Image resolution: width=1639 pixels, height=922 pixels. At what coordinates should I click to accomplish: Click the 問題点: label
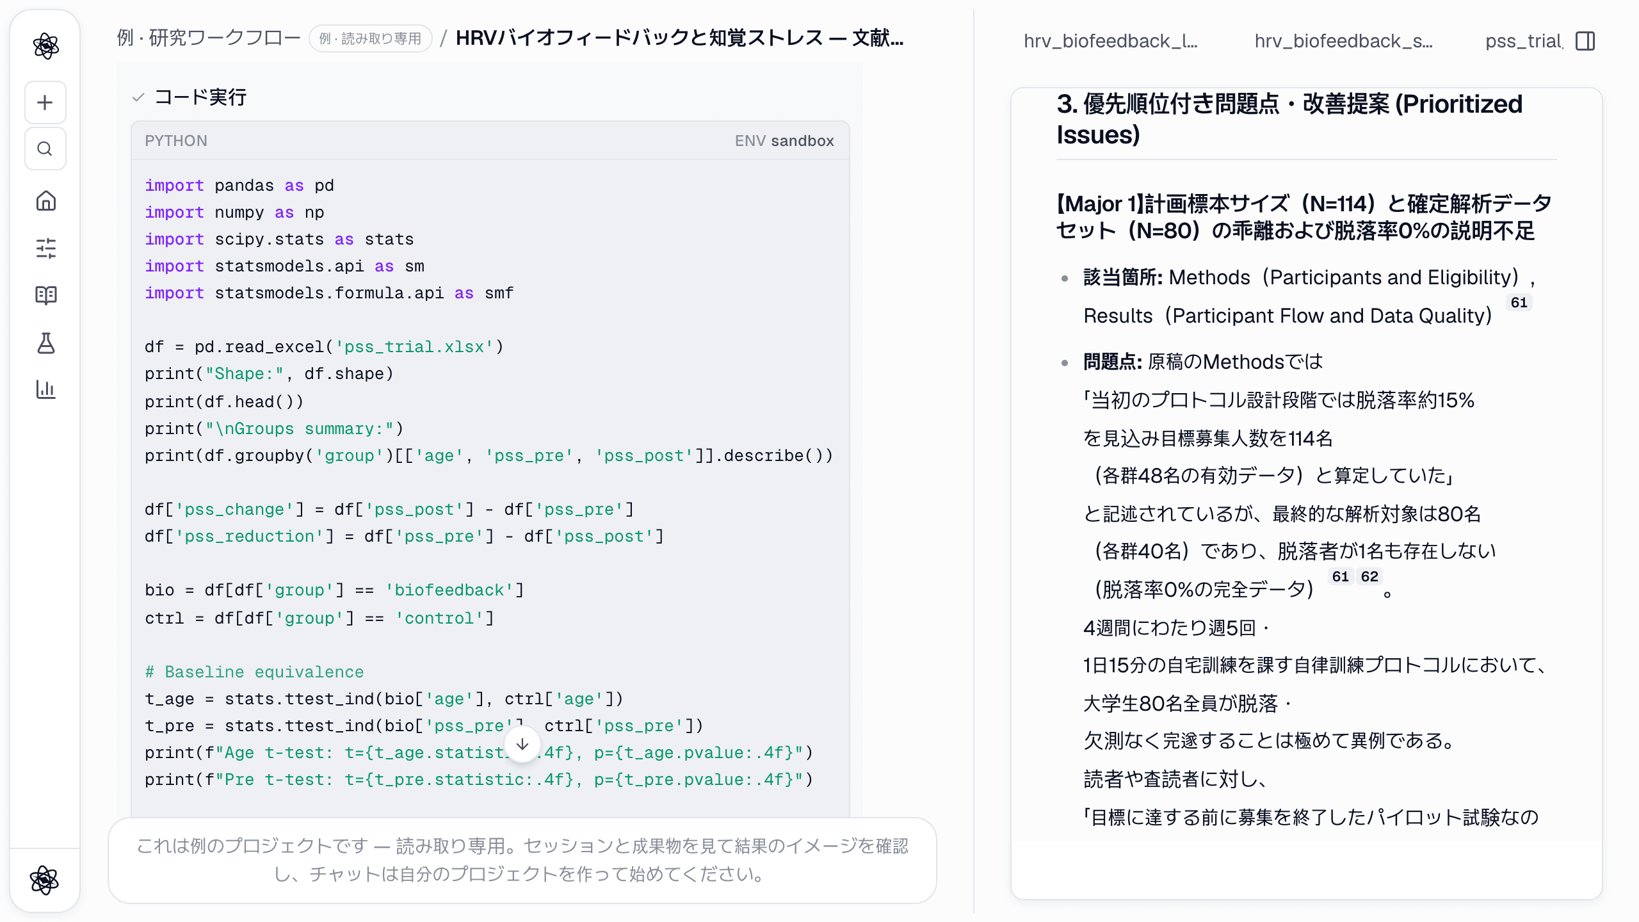[1113, 362]
